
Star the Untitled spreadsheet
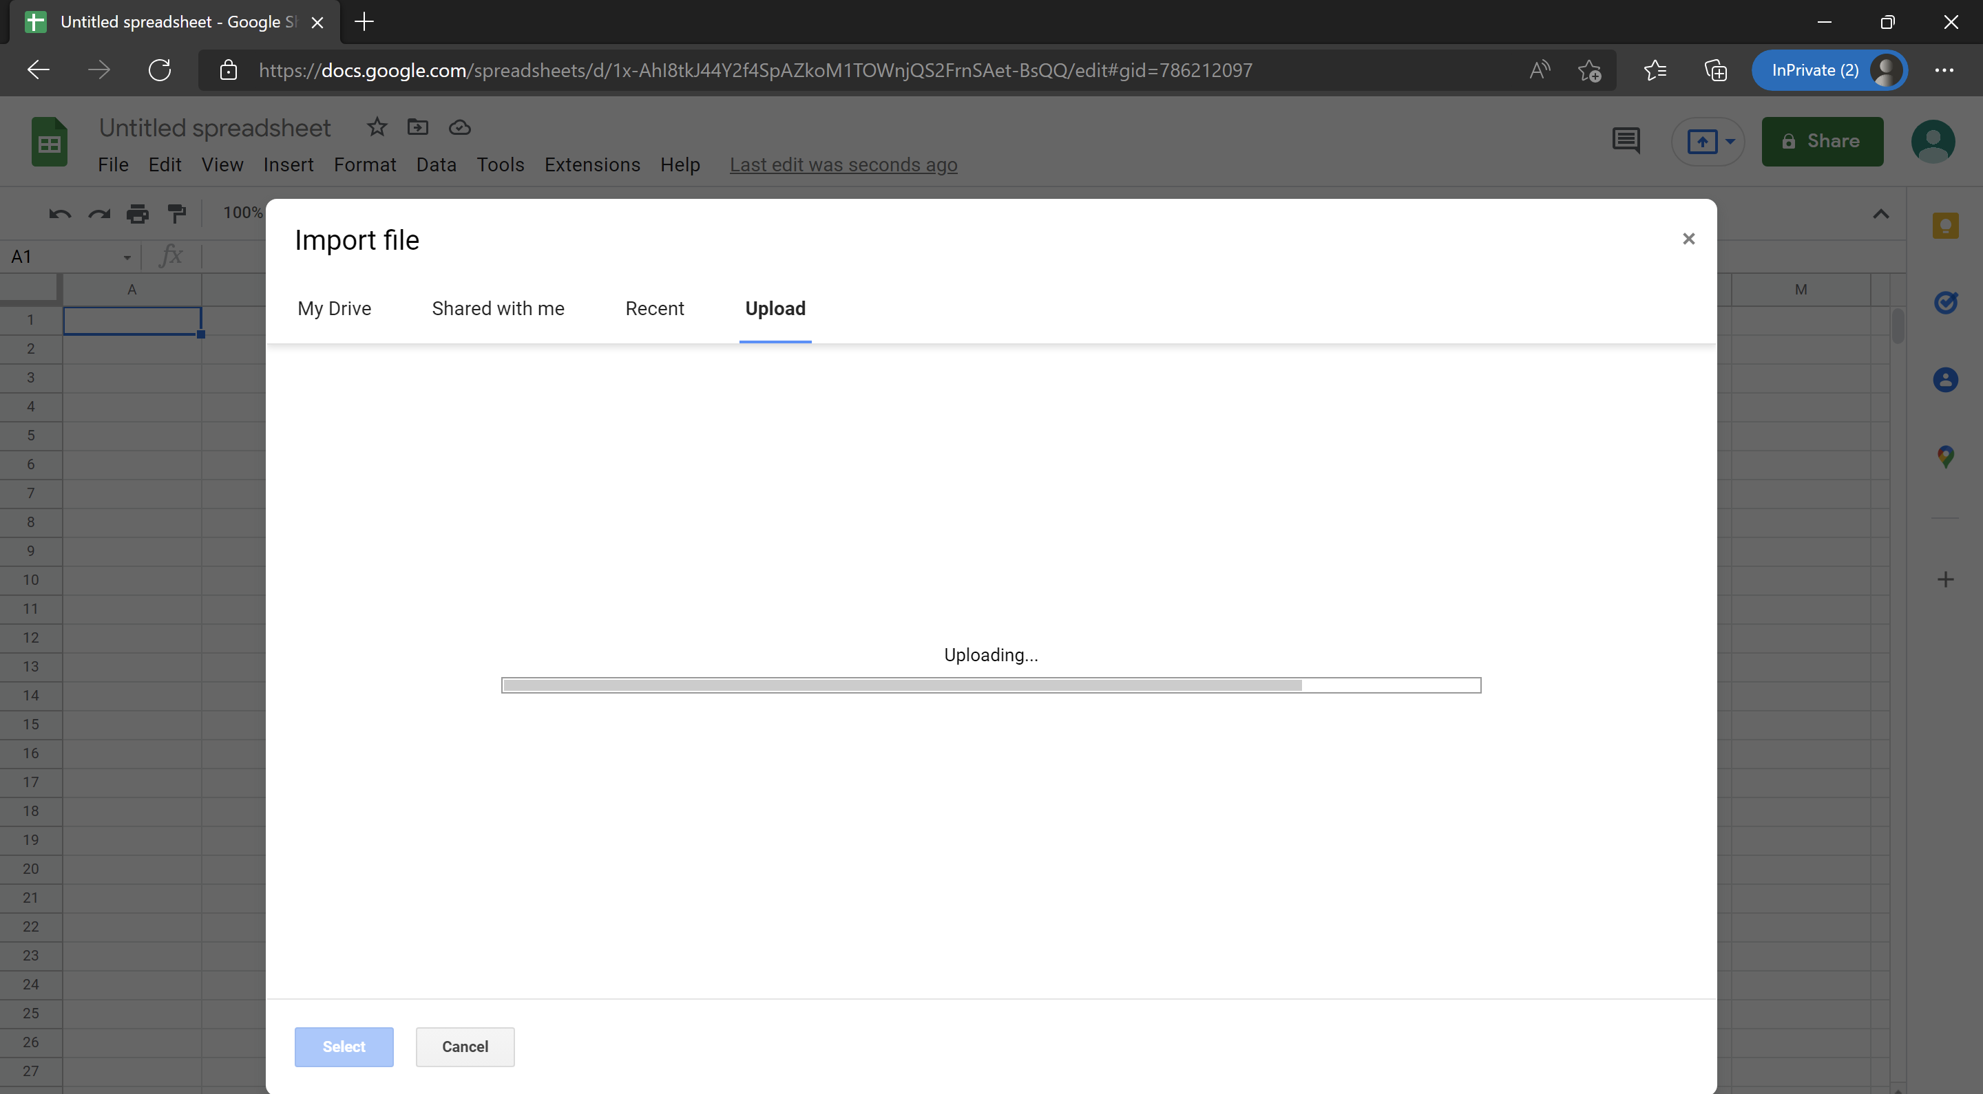pos(377,127)
